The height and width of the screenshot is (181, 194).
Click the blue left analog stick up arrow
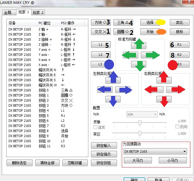tap(113, 79)
